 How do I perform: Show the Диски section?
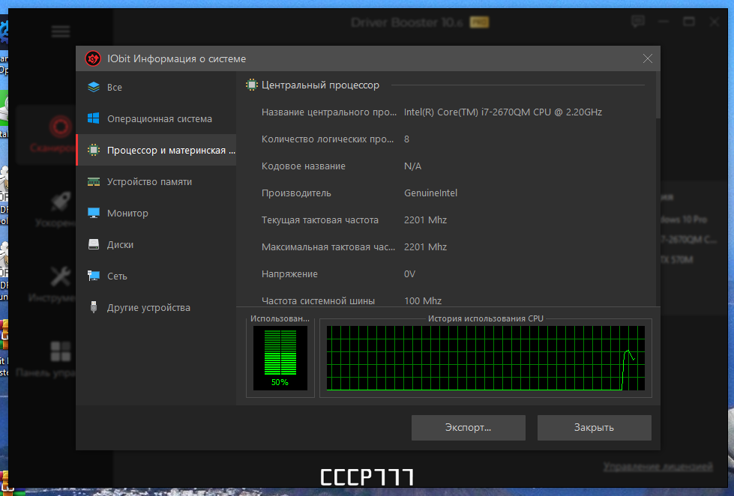pos(157,244)
